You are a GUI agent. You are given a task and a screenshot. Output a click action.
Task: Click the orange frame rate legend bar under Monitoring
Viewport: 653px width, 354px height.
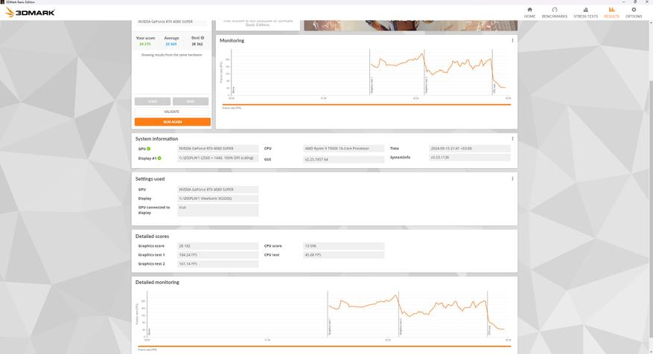pyautogui.click(x=366, y=105)
